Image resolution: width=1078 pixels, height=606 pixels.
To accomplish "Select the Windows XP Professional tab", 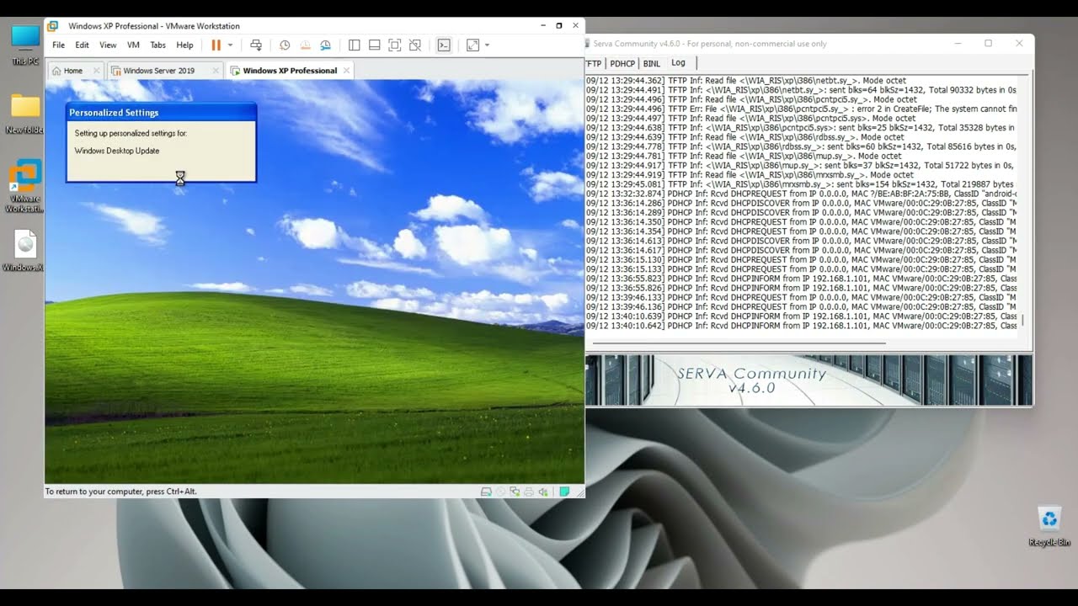I will coord(290,71).
